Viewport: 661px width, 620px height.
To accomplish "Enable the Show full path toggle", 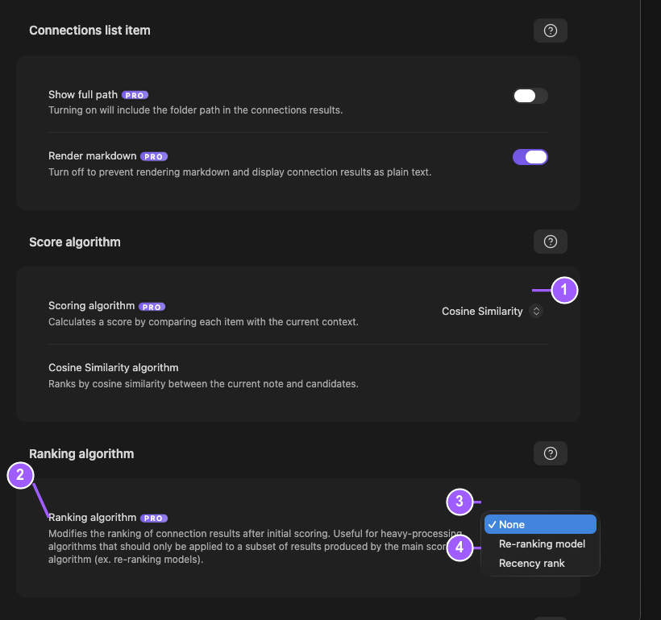I will click(x=530, y=96).
